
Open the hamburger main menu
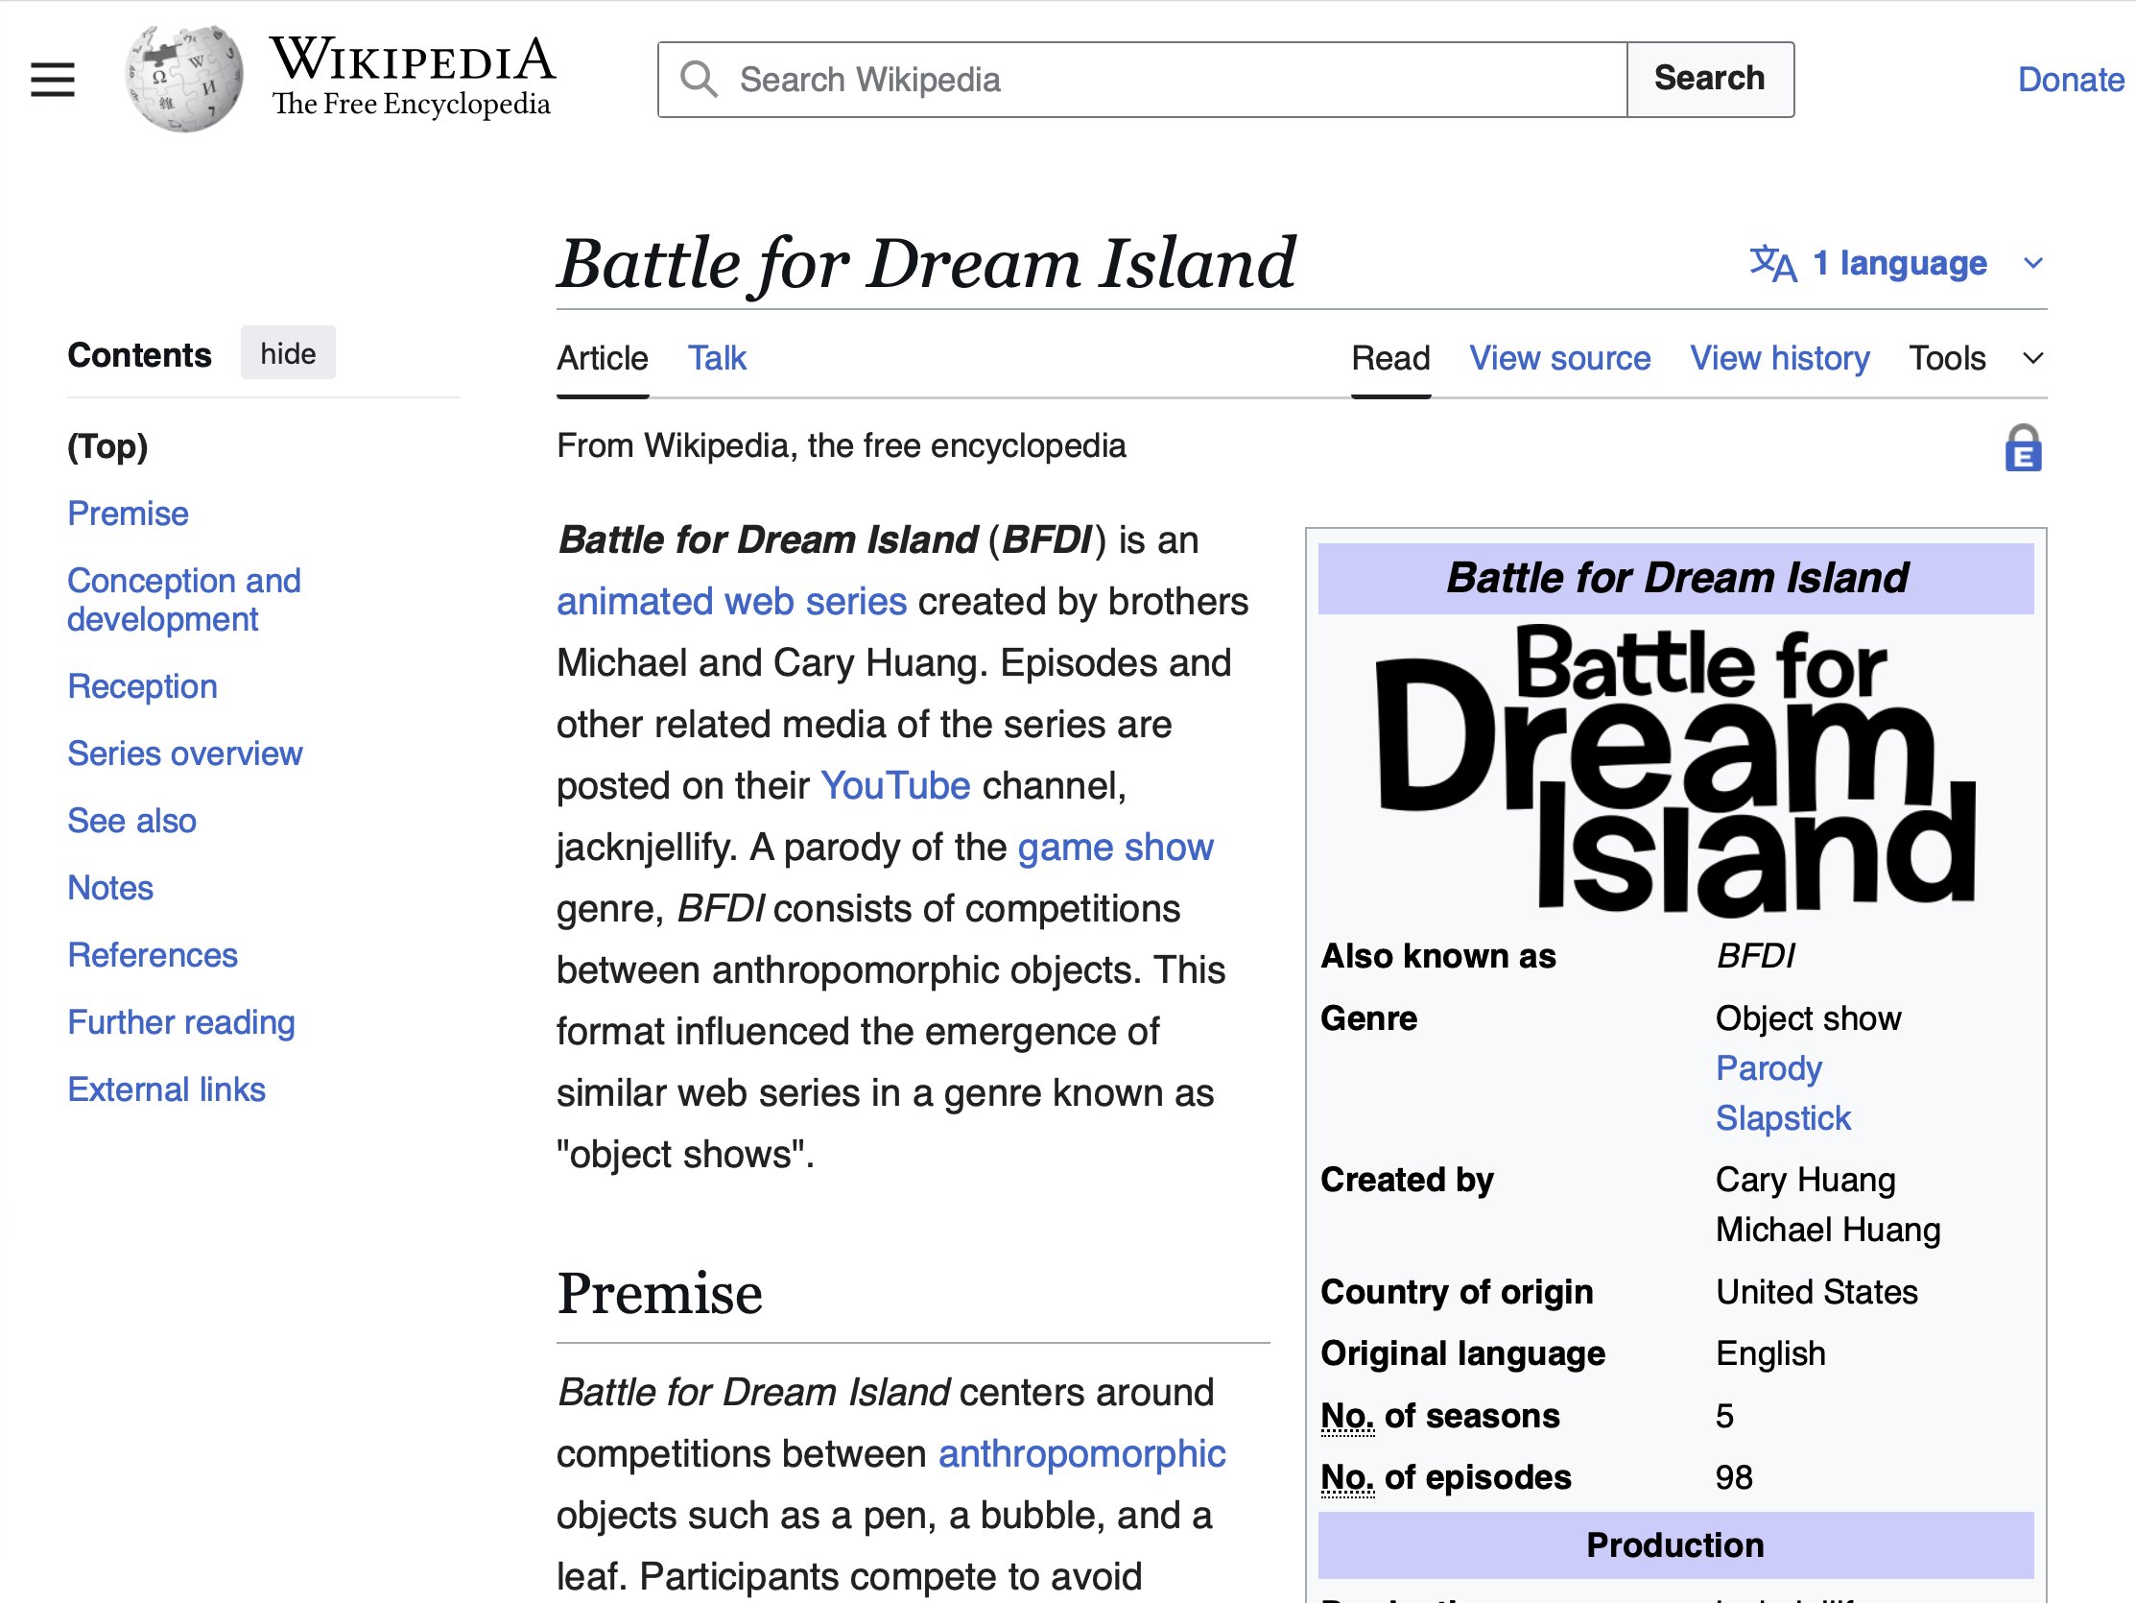click(53, 80)
